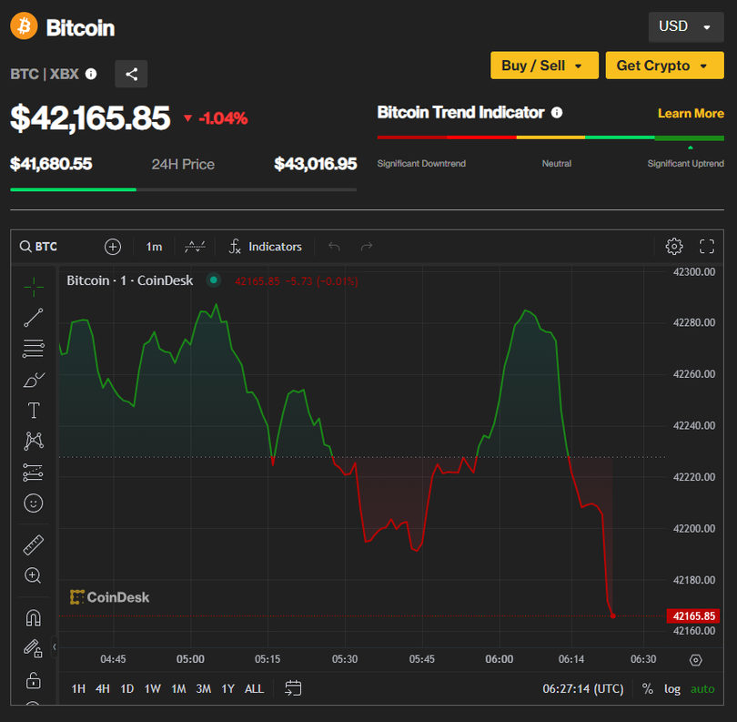Open the emoji icons tool
The image size is (737, 722).
click(x=34, y=503)
